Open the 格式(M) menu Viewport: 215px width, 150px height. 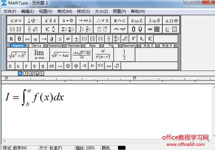pyautogui.click(x=64, y=11)
